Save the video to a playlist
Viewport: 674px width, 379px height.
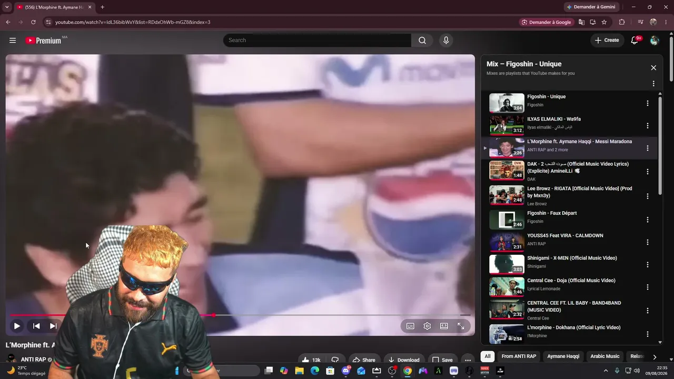pos(442,360)
